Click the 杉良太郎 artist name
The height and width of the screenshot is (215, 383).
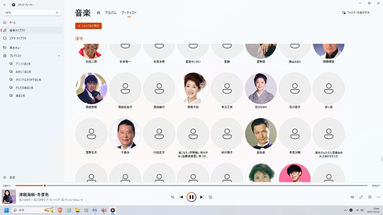click(159, 61)
